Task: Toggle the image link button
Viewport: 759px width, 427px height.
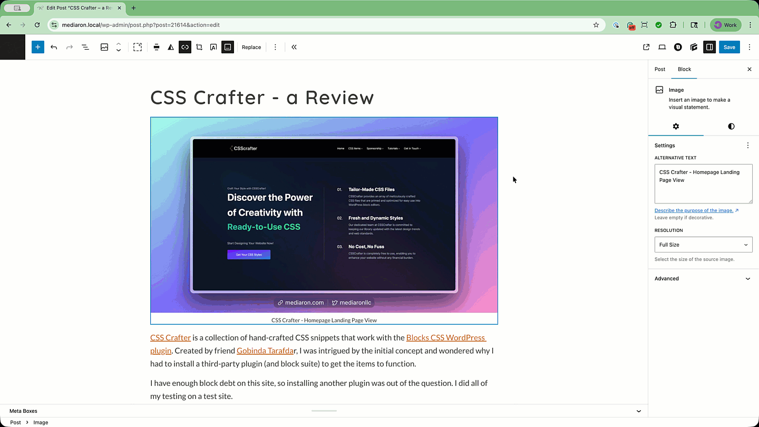Action: (x=185, y=47)
